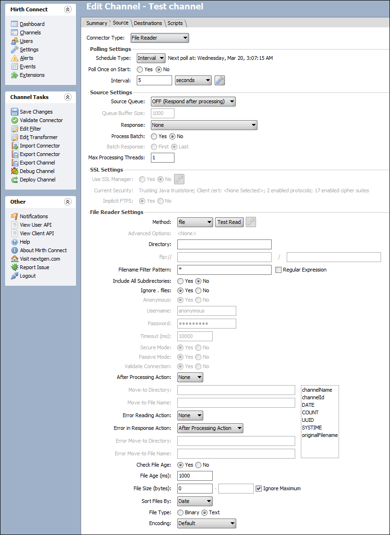Switch to the Summary tab
Image resolution: width=390 pixels, height=535 pixels.
coord(97,23)
